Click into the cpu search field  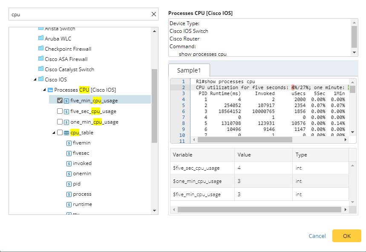coord(79,14)
